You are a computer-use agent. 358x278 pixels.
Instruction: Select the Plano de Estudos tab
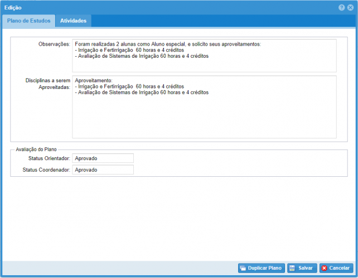pyautogui.click(x=28, y=21)
